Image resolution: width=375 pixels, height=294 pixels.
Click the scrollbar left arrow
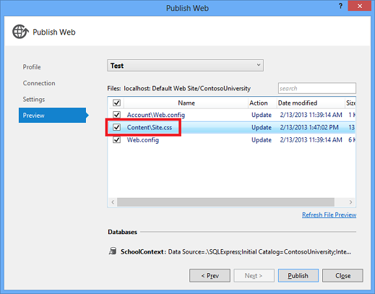click(113, 202)
